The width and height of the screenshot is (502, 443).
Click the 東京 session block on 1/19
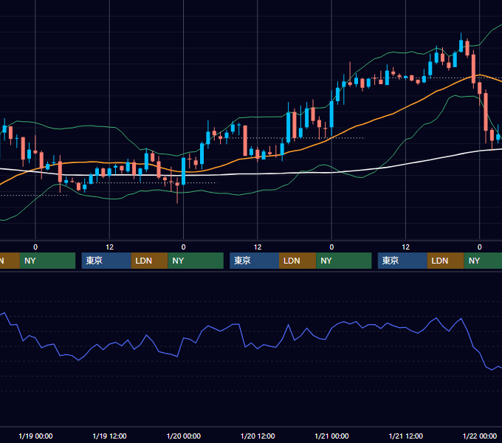[106, 261]
